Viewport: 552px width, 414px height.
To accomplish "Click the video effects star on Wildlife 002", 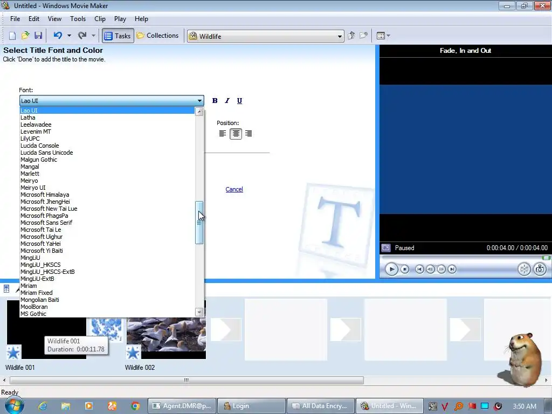I will 133,352.
